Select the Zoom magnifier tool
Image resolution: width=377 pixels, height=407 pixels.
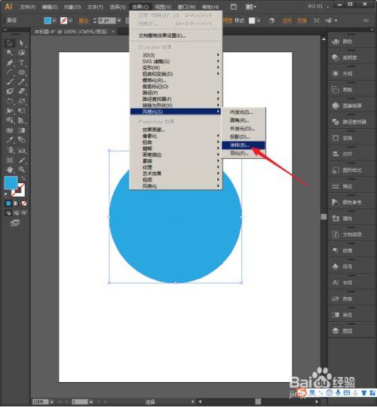point(22,170)
